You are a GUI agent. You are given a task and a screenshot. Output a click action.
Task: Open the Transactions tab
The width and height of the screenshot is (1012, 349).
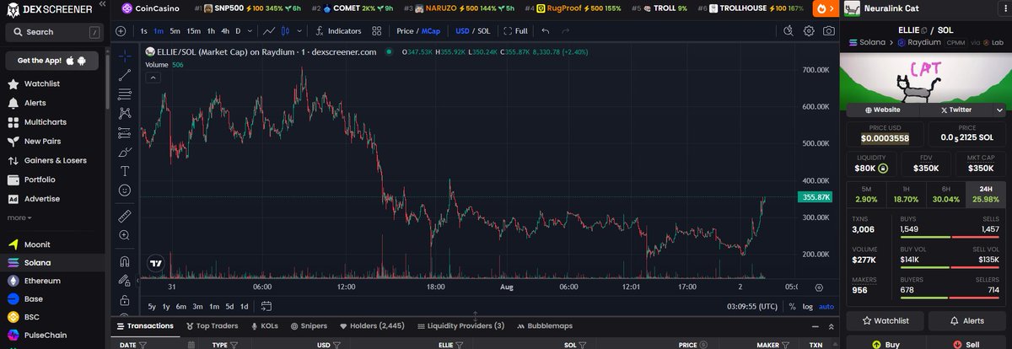point(144,325)
